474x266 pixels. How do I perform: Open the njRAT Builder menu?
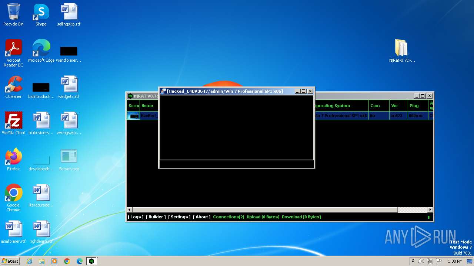click(156, 217)
